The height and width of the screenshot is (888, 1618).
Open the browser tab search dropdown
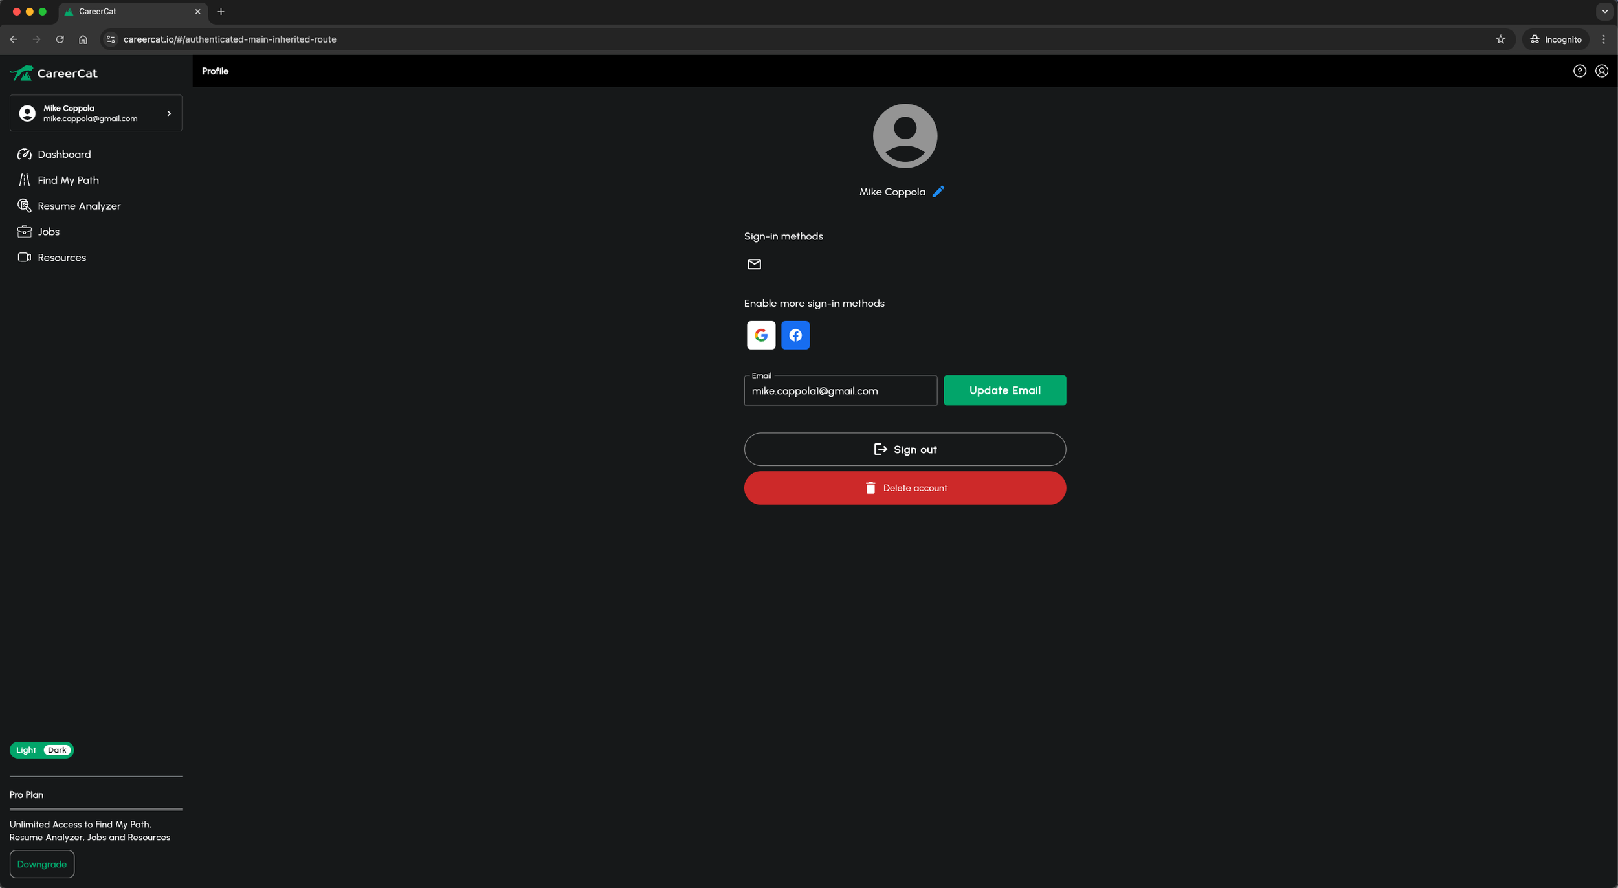(x=1604, y=11)
